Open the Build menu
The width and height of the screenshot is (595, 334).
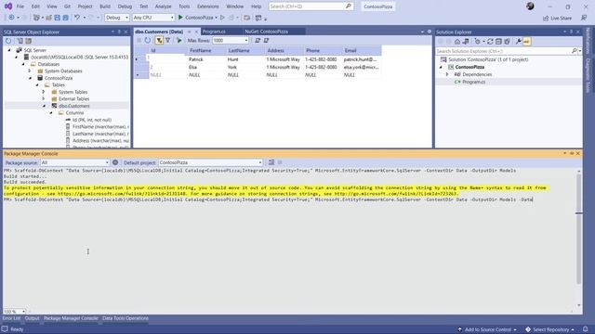(105, 6)
